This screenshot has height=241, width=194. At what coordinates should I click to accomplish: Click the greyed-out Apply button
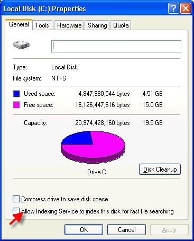point(169,230)
